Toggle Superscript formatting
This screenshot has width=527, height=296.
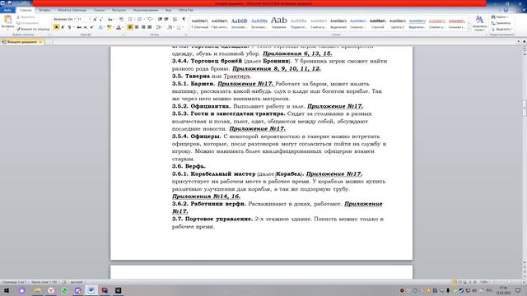click(91, 27)
